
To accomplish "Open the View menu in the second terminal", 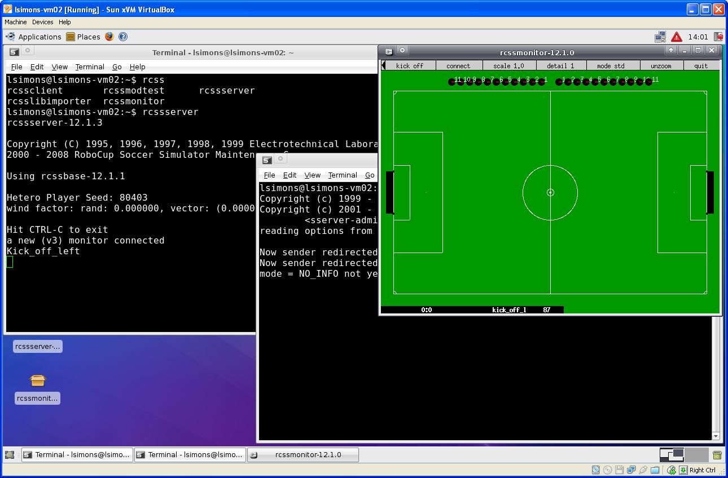I will point(312,175).
